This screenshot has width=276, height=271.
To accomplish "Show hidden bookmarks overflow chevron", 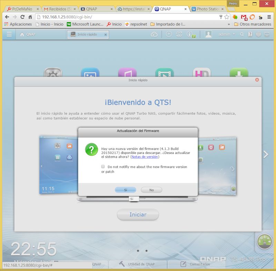I will coord(229,24).
